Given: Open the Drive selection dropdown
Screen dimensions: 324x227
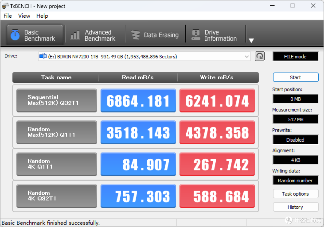Looking at the screenshot, I should click(144, 57).
